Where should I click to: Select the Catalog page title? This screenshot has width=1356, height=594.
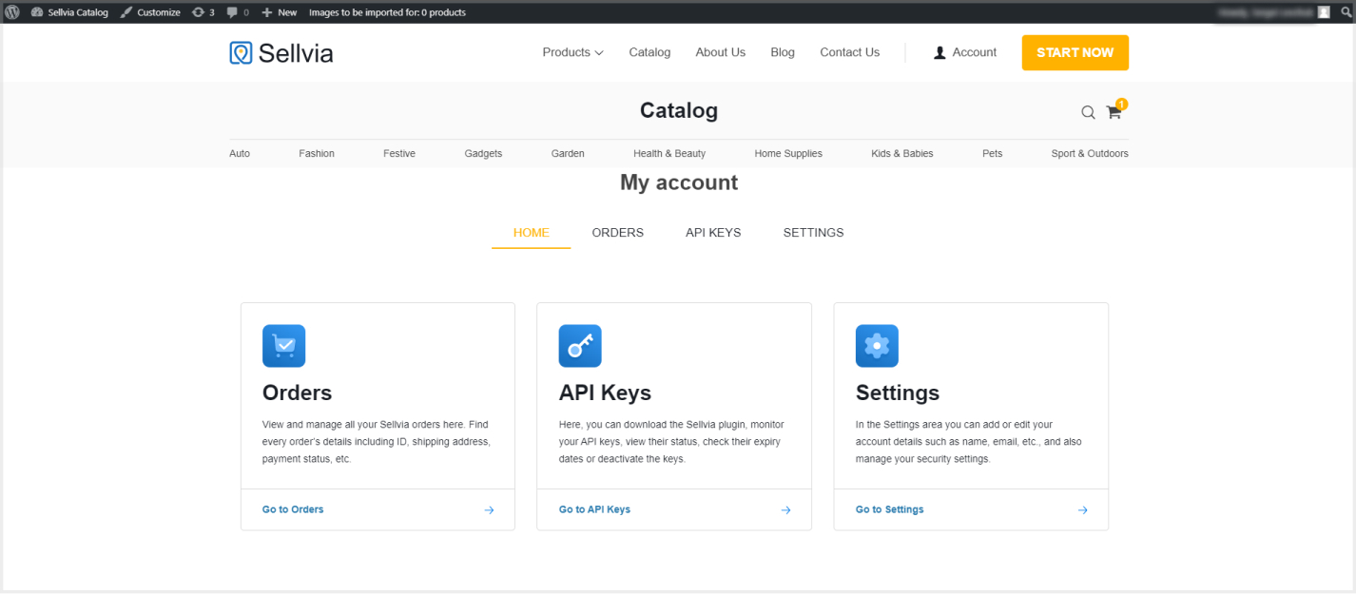(679, 110)
